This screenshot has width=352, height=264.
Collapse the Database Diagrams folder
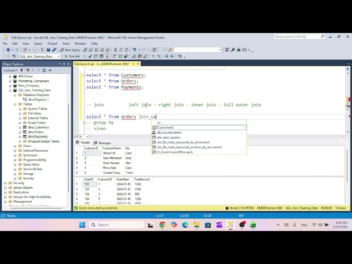(x=15, y=95)
